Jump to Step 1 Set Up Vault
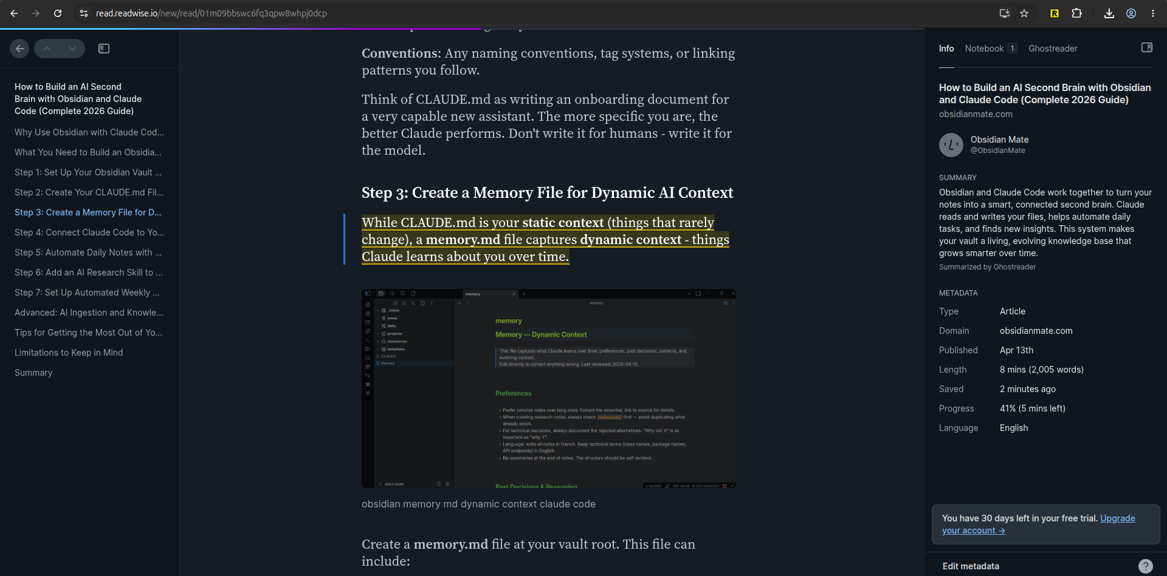Screen dimensions: 1167x576 coord(88,172)
